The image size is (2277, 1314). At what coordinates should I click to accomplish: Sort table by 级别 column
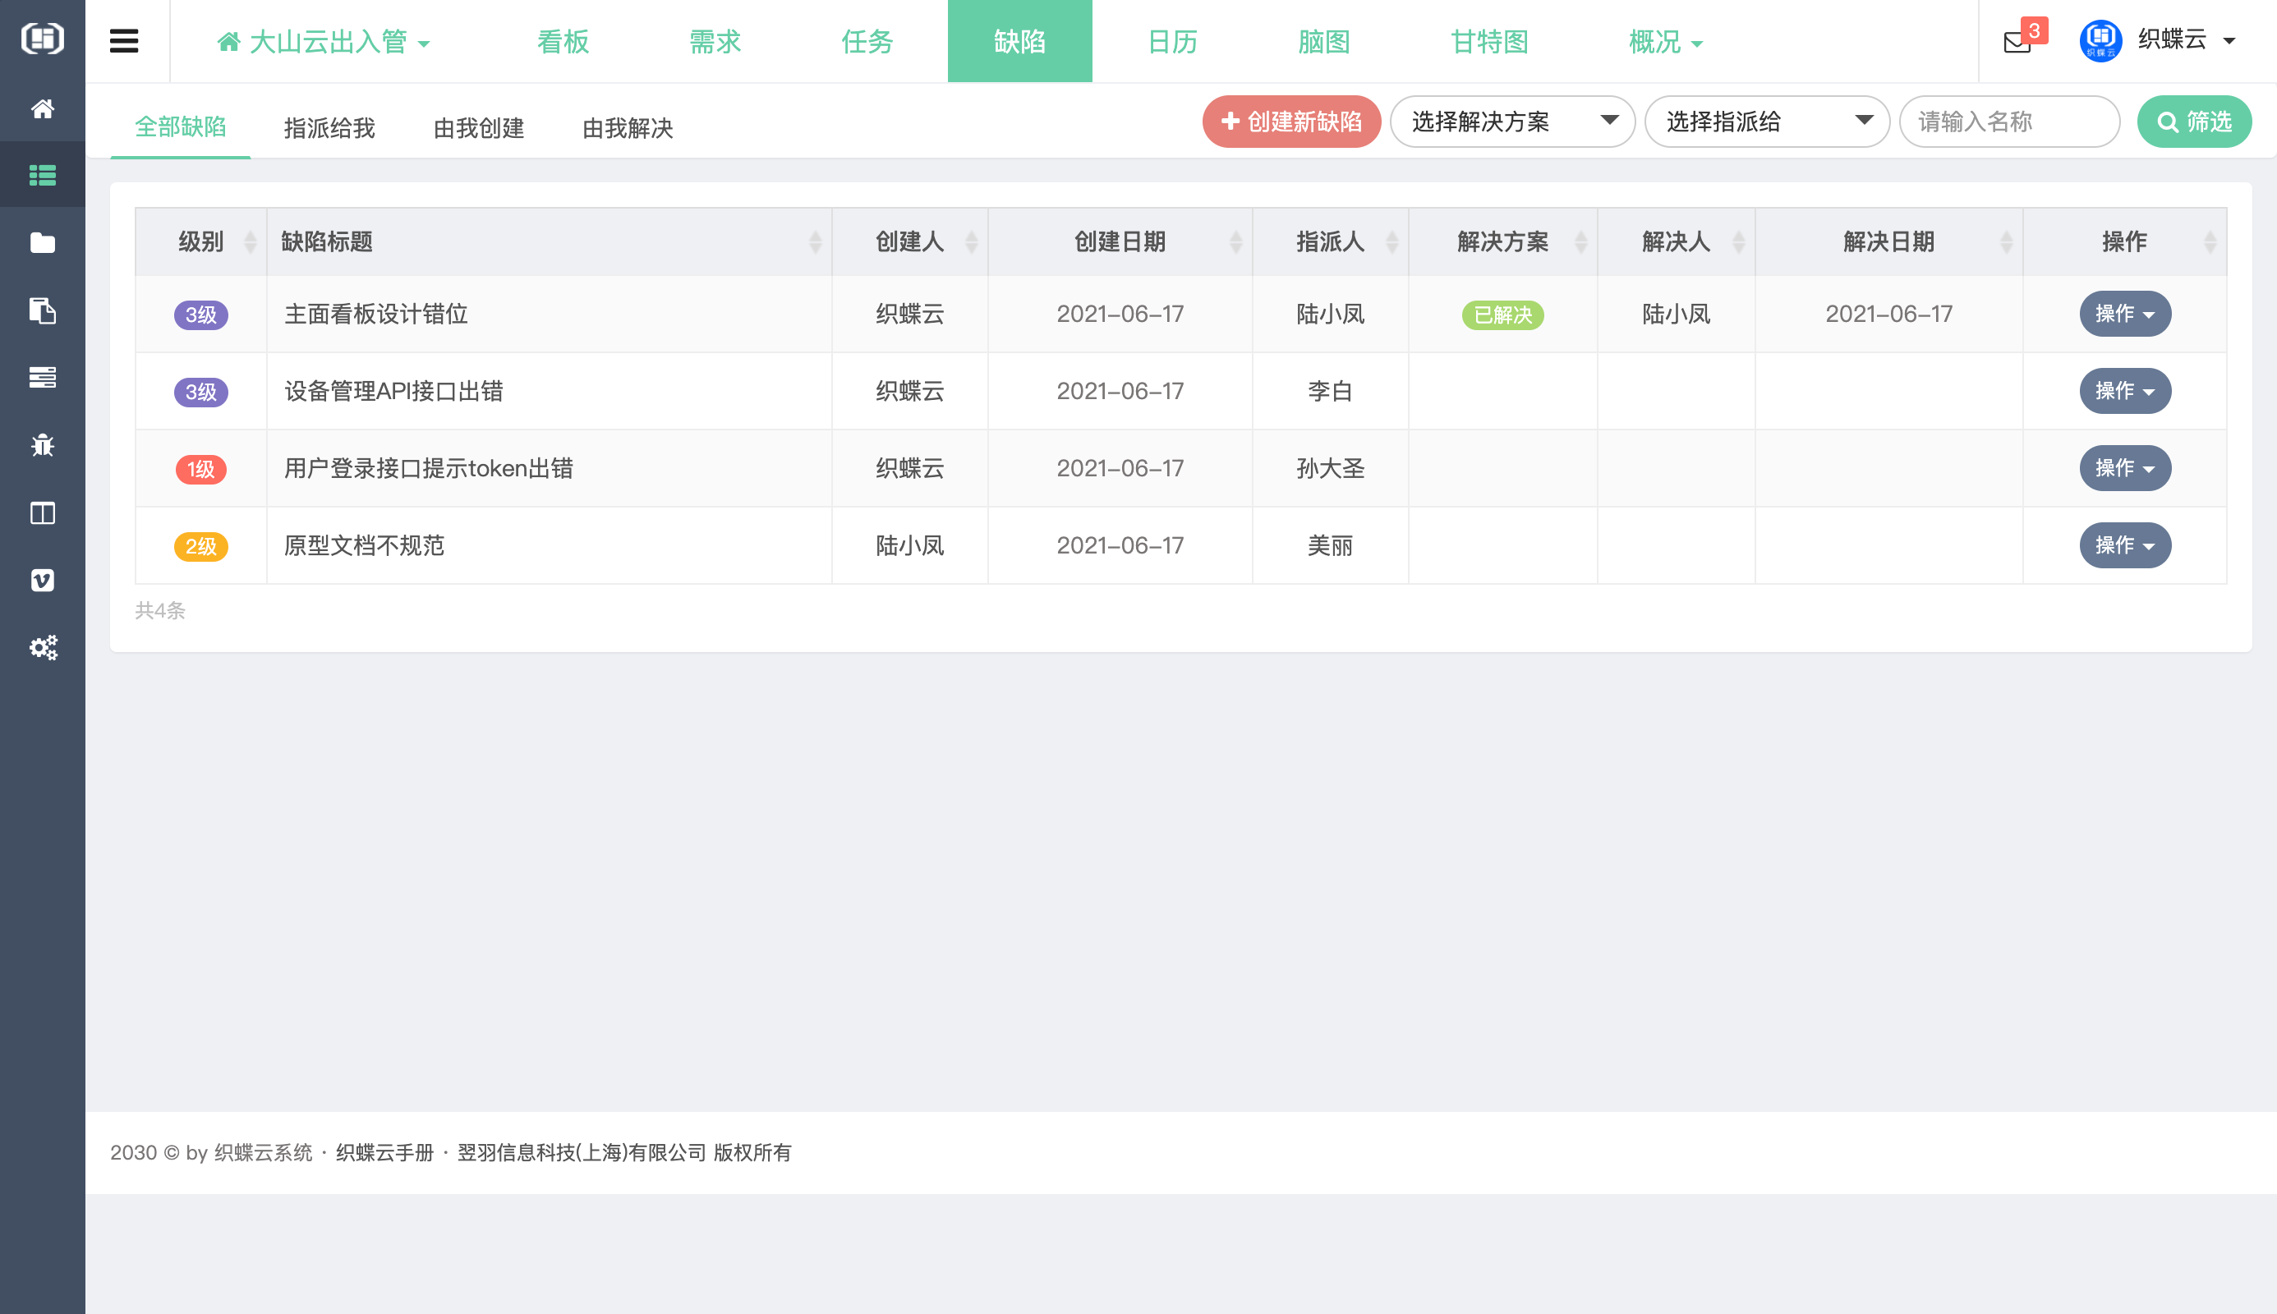(x=200, y=242)
